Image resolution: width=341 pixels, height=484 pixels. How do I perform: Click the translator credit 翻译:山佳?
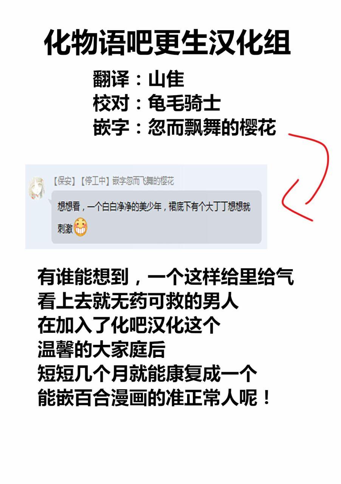coord(139,79)
